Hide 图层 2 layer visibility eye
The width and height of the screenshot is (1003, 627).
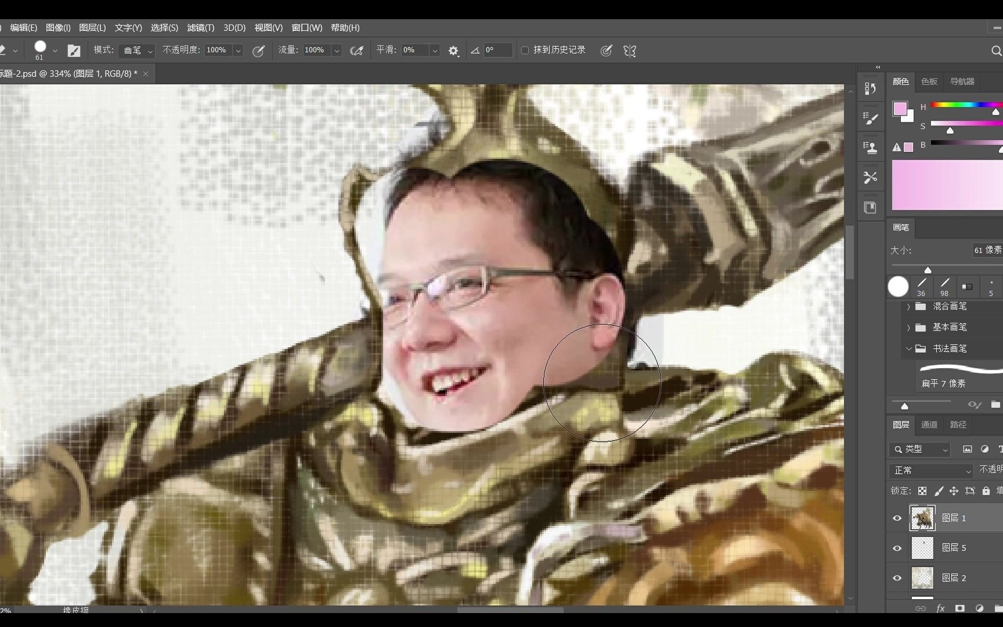tap(897, 578)
